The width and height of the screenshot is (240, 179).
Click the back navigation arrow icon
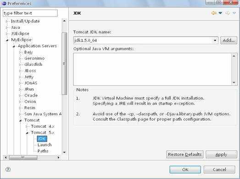(214, 13)
